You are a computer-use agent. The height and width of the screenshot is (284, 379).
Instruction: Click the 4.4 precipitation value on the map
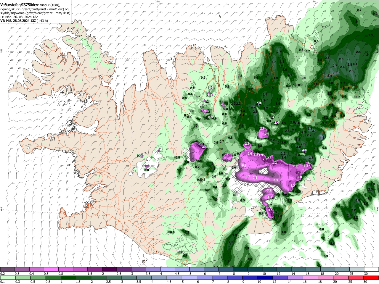click(322, 138)
